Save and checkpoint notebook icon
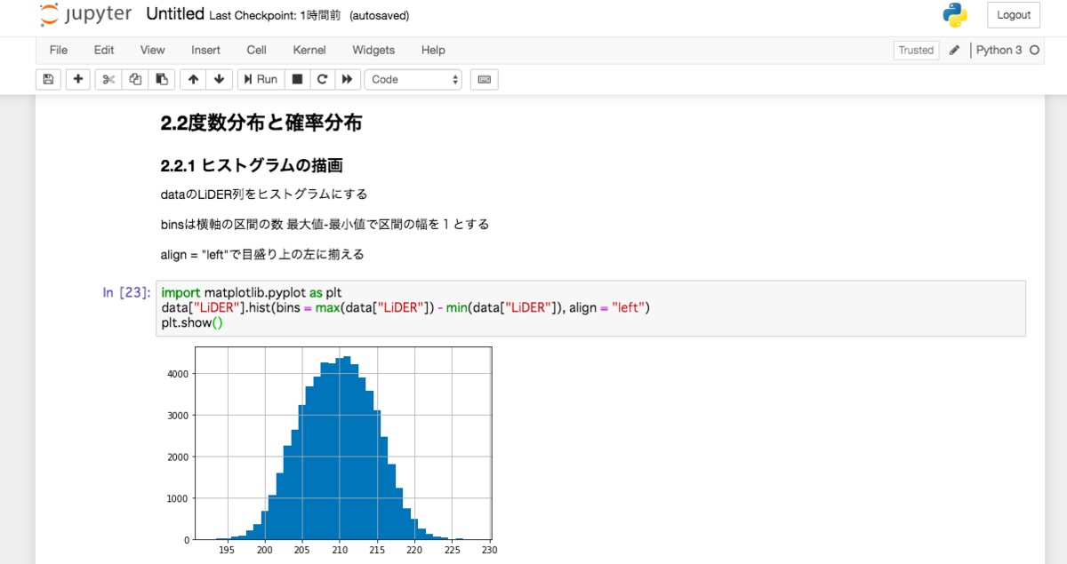Image resolution: width=1067 pixels, height=564 pixels. [x=48, y=79]
